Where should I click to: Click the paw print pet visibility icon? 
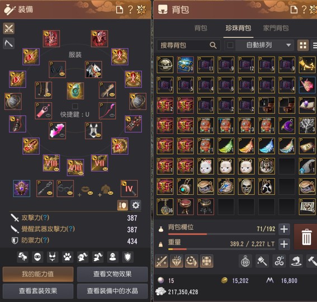[x=67, y=257]
